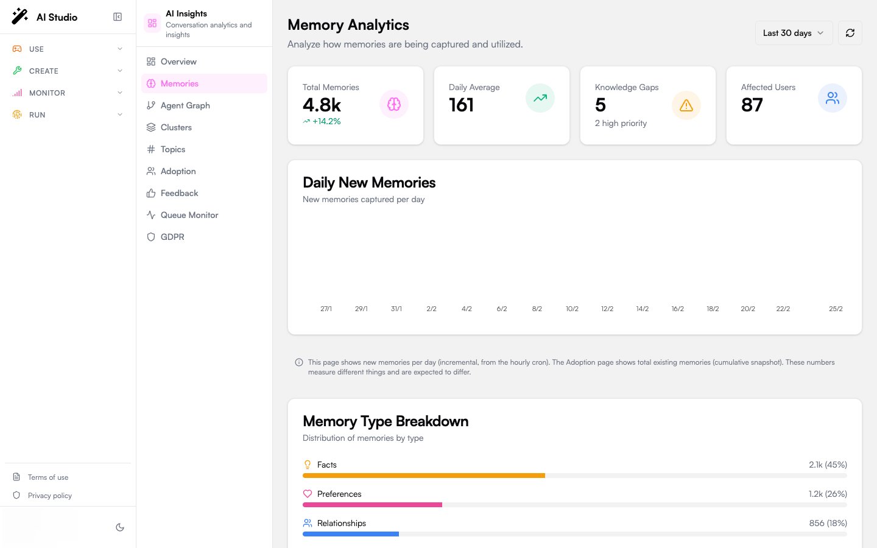This screenshot has width=877, height=548.
Task: Open the Last 30 days dropdown
Action: coord(794,33)
